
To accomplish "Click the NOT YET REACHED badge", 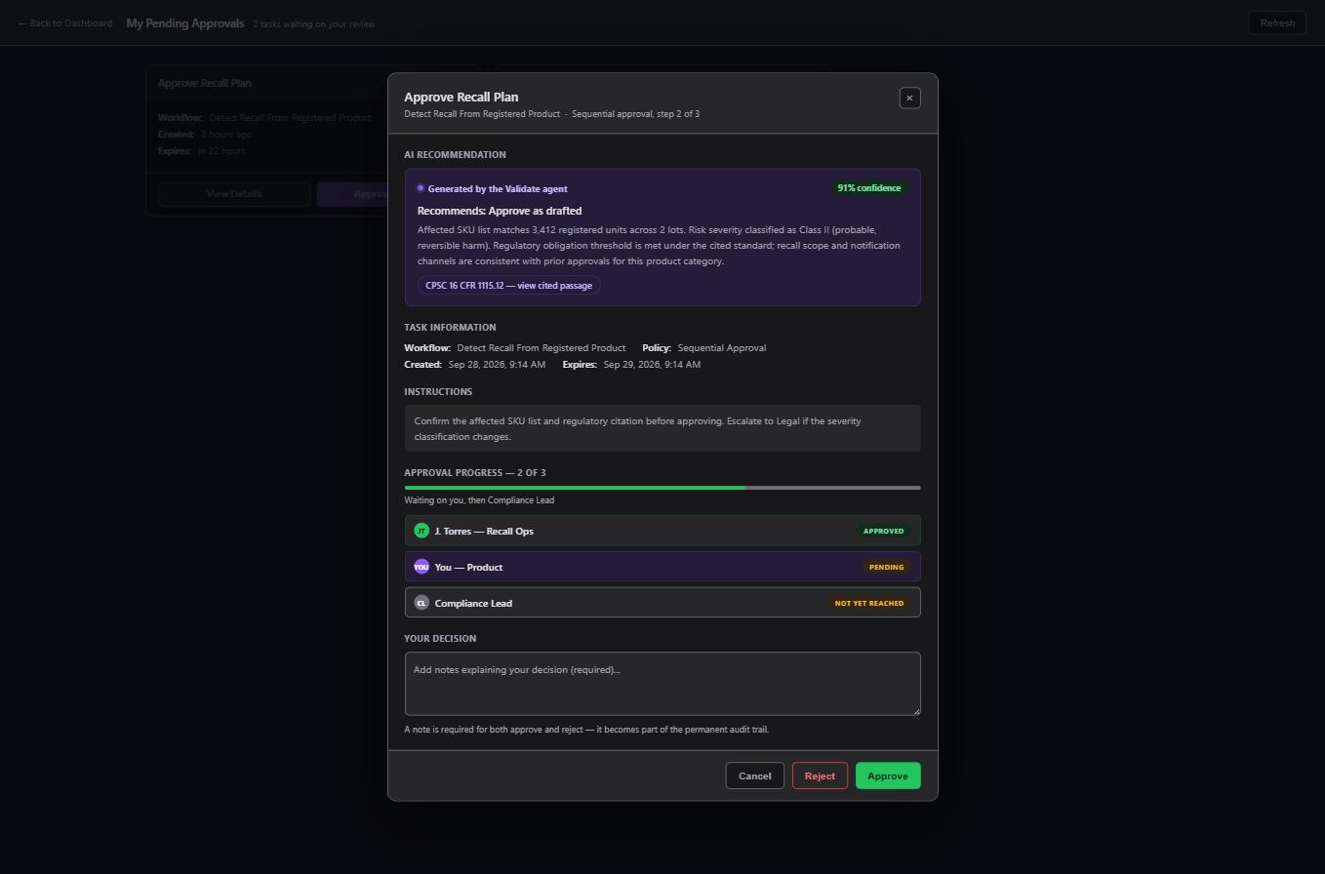I will tap(869, 603).
